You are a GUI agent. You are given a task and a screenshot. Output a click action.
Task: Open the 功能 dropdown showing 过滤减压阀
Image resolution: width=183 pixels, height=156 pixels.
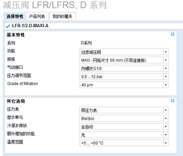click(x=124, y=52)
